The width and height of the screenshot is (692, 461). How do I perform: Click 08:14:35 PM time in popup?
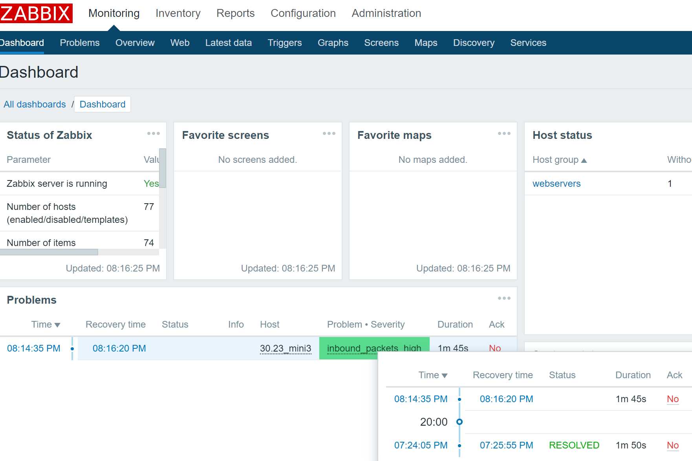421,399
